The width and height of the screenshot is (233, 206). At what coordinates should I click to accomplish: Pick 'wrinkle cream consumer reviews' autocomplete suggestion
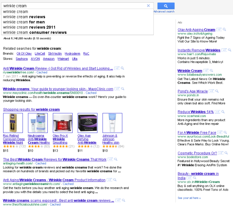pyautogui.click(x=35, y=32)
